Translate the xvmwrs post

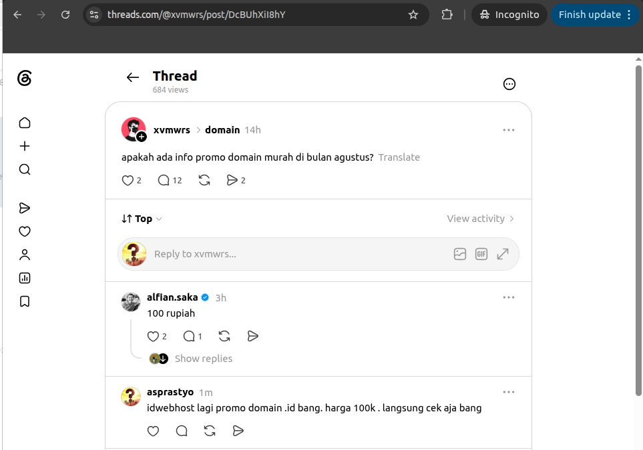pos(399,157)
